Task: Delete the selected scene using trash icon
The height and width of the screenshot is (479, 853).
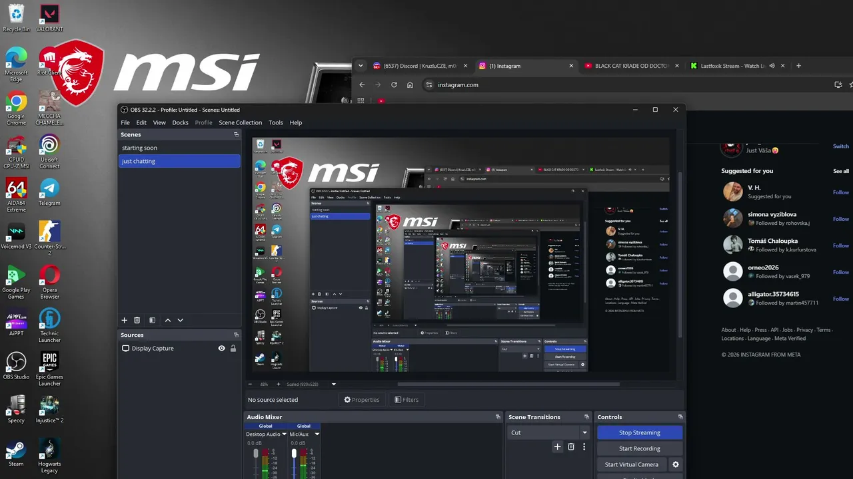Action: click(x=137, y=320)
